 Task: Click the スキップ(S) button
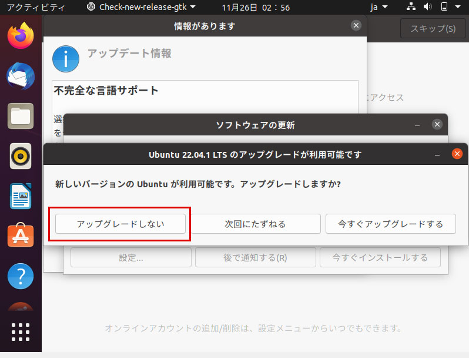(433, 28)
